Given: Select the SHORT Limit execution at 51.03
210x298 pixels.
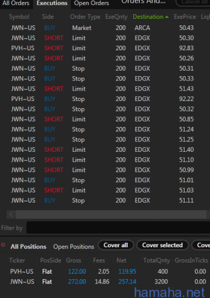Looking at the screenshot, I should coord(105,190).
